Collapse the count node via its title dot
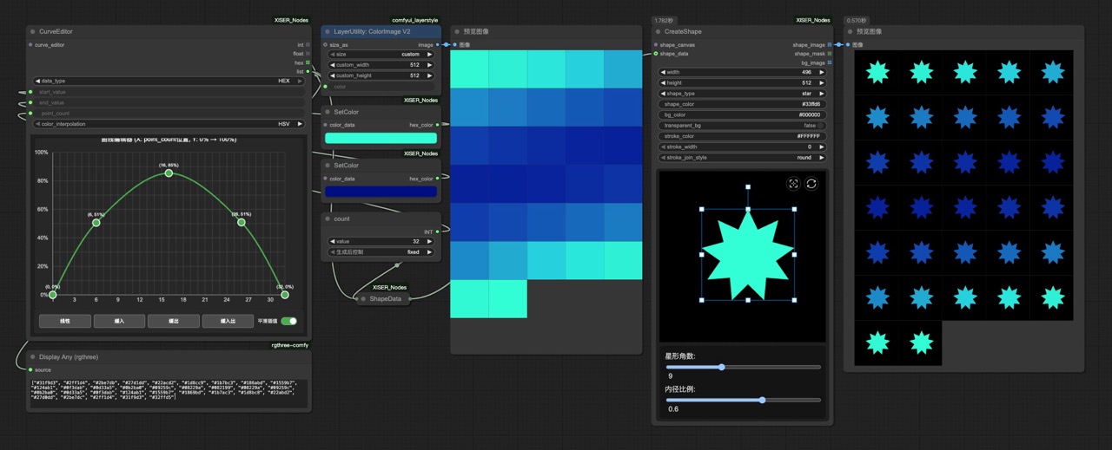 coord(328,219)
